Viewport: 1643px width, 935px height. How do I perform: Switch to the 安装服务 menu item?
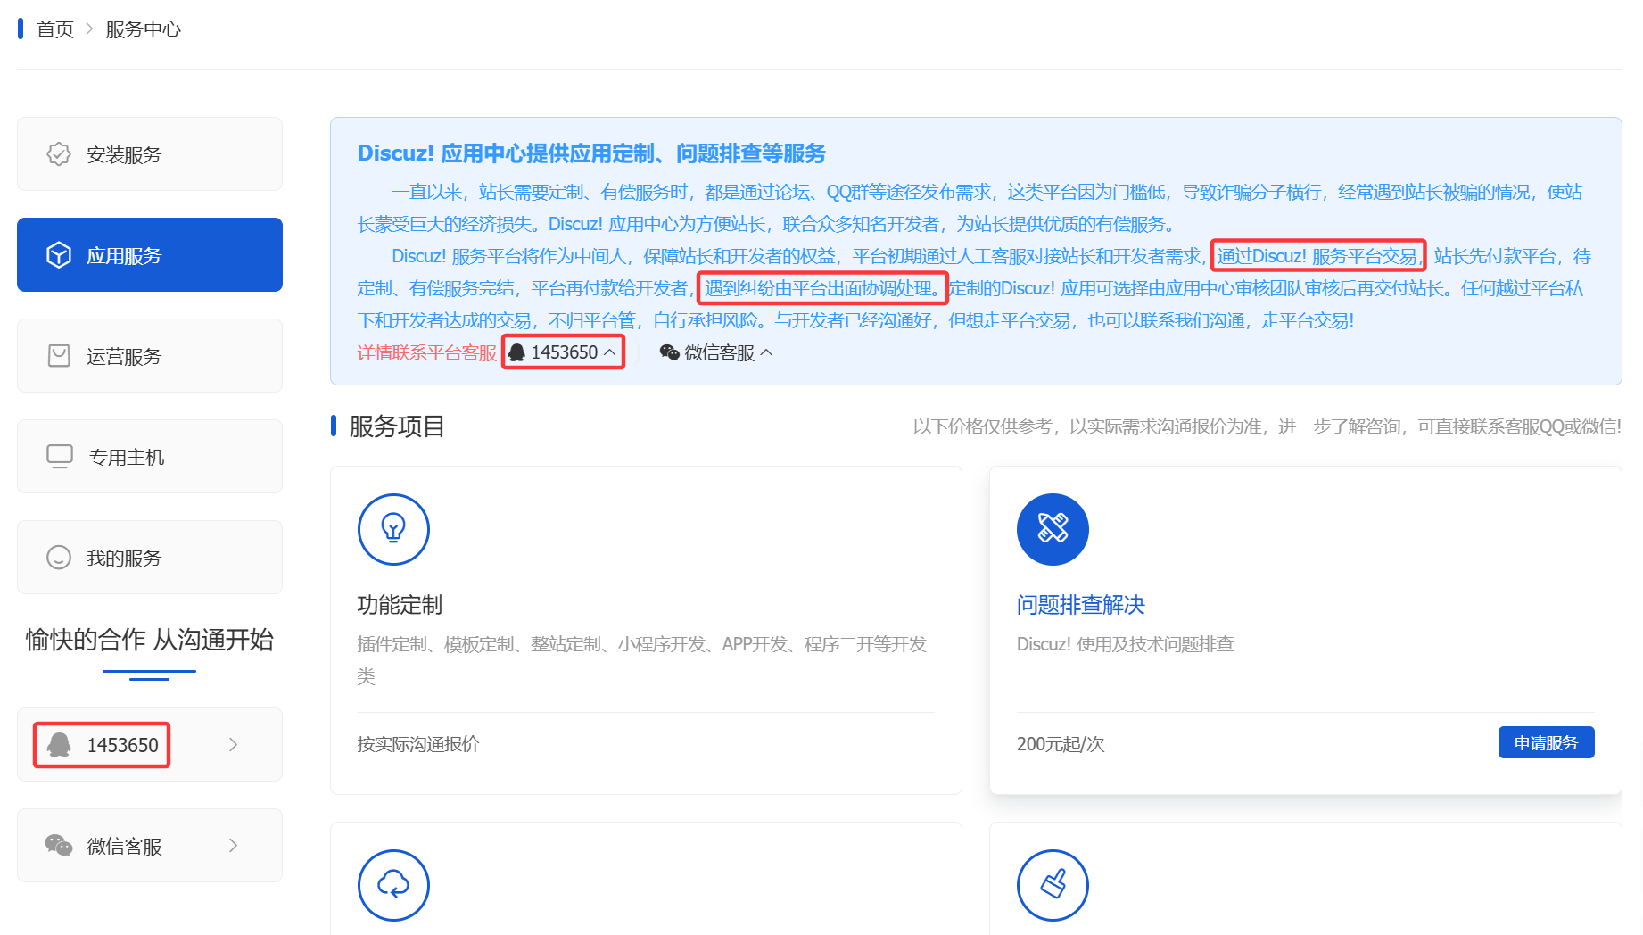[x=150, y=154]
